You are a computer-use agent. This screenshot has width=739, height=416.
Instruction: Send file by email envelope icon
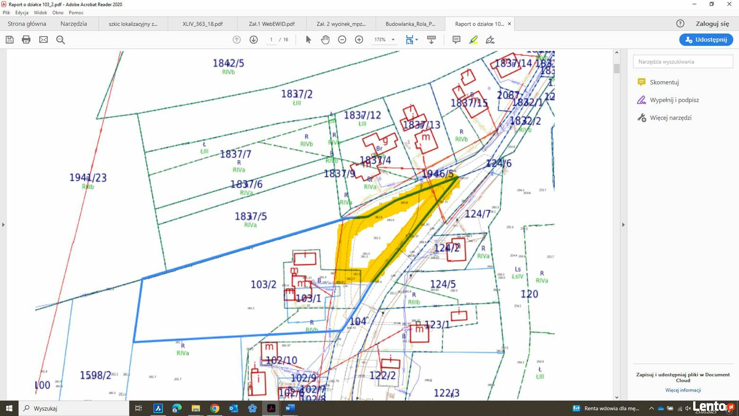[43, 40]
